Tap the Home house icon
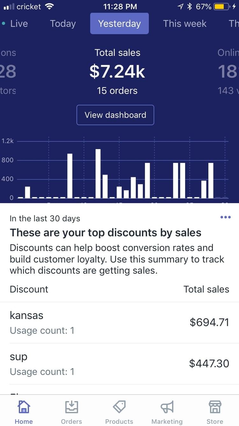This screenshot has height=426, width=239. click(x=24, y=407)
